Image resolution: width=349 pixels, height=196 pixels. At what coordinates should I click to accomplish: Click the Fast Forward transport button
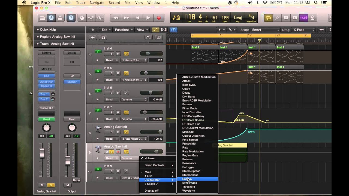pyautogui.click(x=127, y=18)
